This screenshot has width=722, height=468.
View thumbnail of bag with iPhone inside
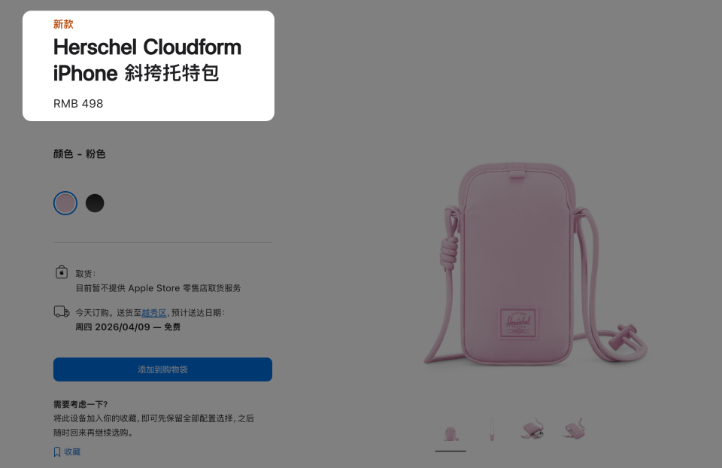(532, 430)
